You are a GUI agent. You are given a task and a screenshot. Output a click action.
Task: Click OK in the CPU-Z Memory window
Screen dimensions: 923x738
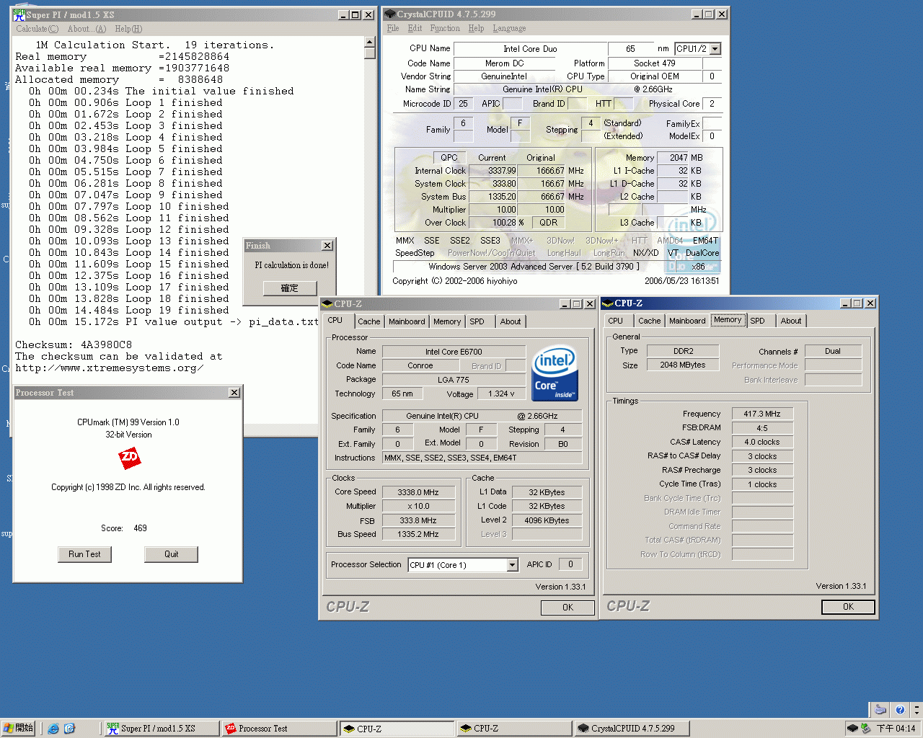click(848, 607)
